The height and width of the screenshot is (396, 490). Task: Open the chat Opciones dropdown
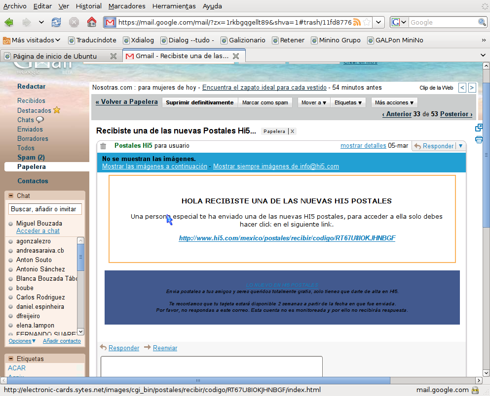22,341
